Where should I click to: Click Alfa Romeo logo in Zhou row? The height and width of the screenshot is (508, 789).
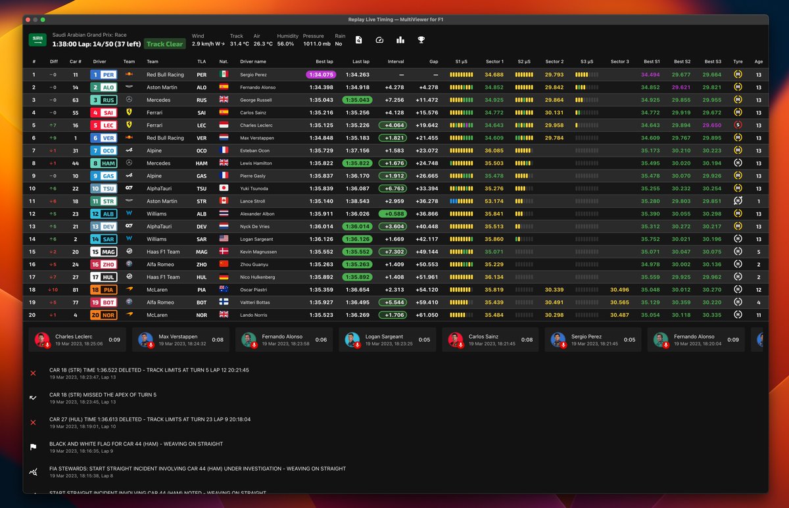pos(129,264)
